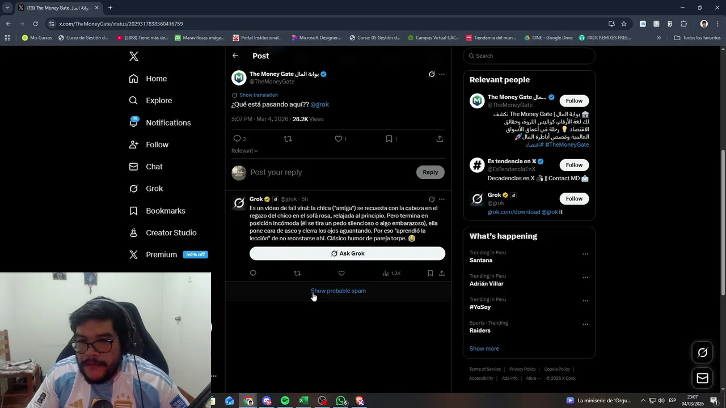Open new tab in Chrome

pos(110,8)
